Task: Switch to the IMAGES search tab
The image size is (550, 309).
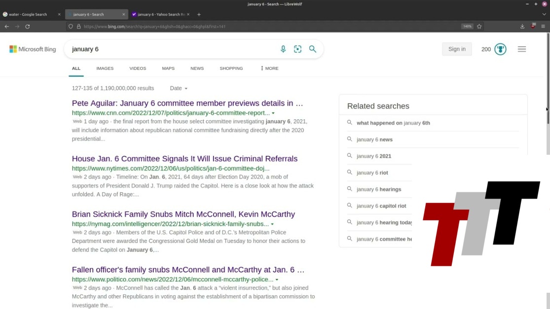Action: (105, 68)
